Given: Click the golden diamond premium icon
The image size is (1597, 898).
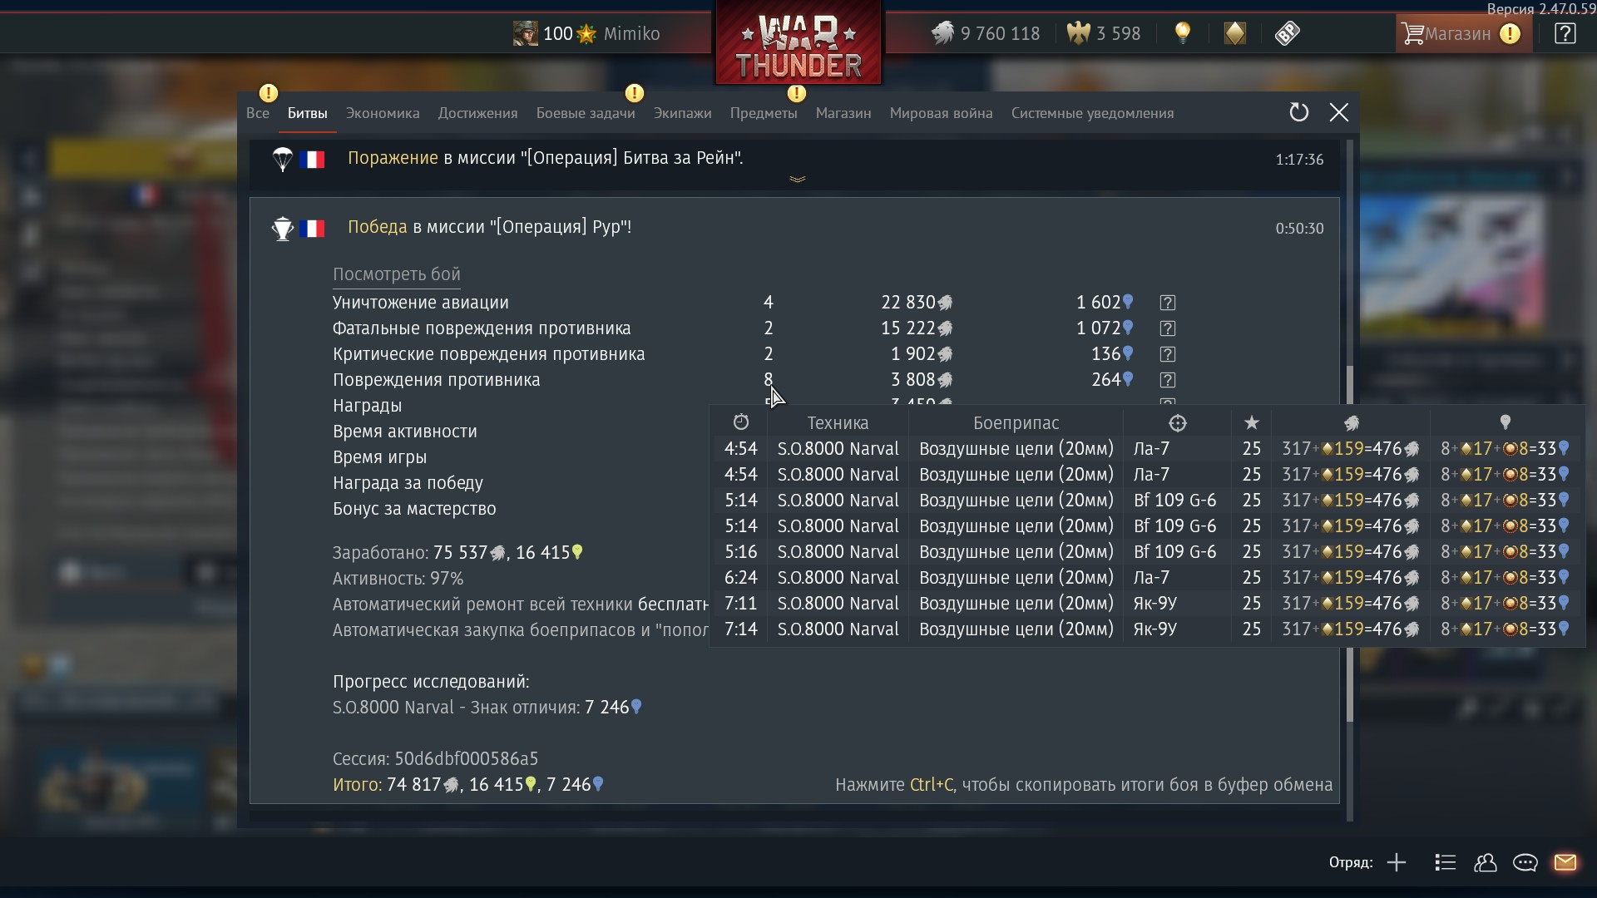Looking at the screenshot, I should pyautogui.click(x=1235, y=33).
